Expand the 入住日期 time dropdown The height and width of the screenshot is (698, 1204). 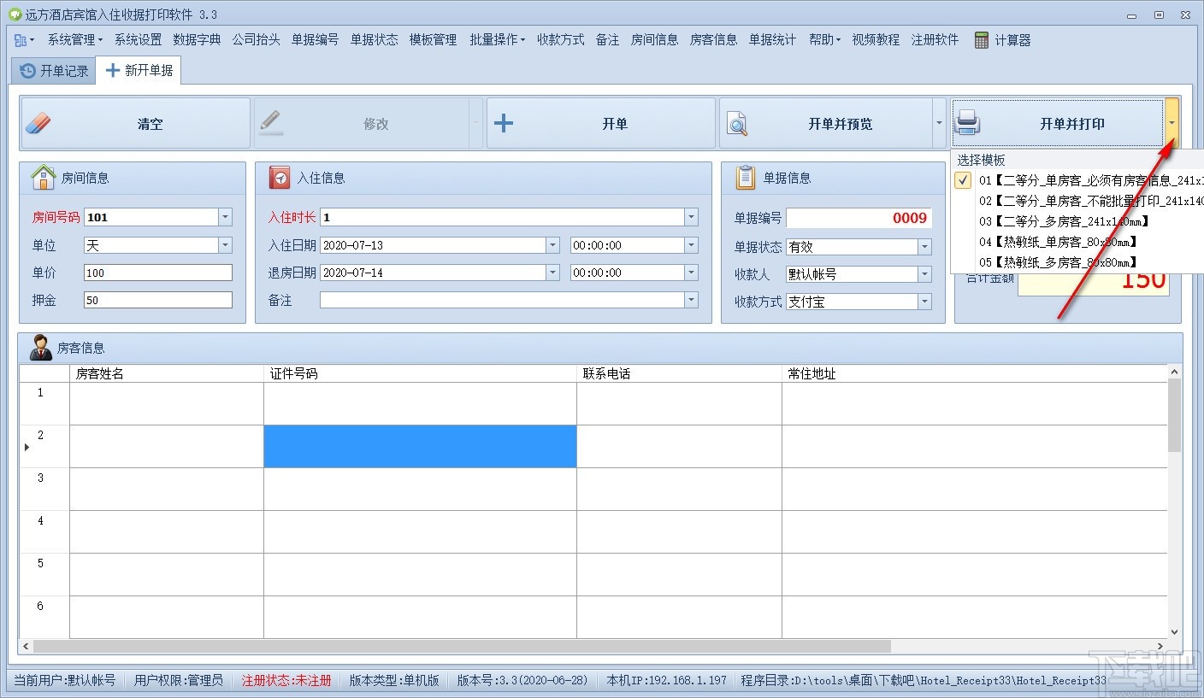click(x=691, y=245)
